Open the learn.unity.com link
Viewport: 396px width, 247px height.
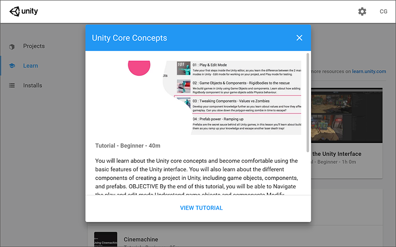click(x=369, y=72)
